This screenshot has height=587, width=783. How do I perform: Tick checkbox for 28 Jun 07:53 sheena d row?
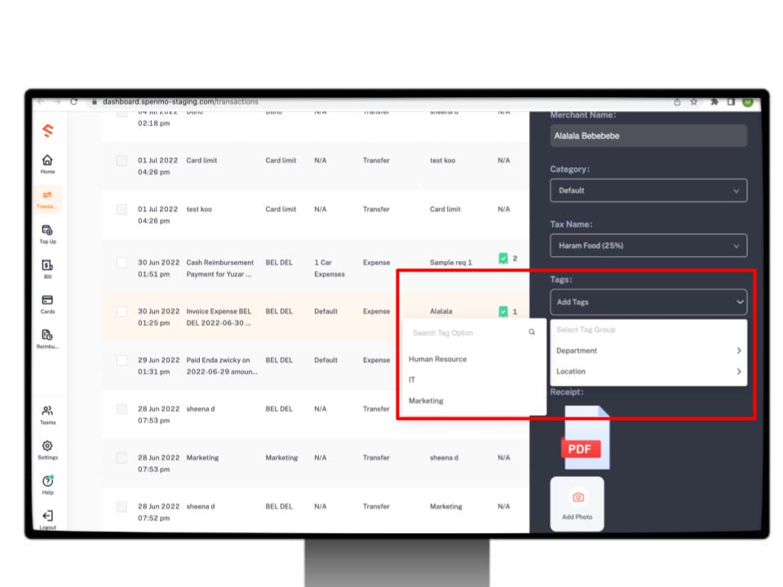point(122,408)
